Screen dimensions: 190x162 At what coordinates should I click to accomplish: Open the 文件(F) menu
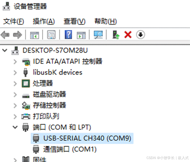click(14, 21)
